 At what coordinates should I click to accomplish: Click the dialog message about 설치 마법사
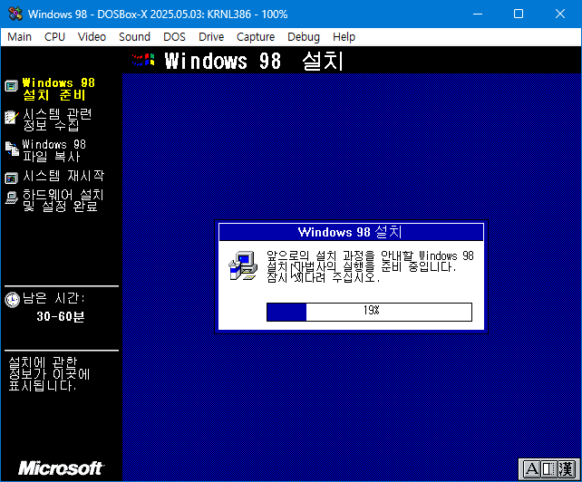click(x=370, y=266)
